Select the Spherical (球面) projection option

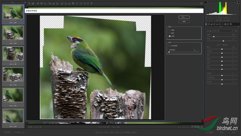[x=170, y=30]
